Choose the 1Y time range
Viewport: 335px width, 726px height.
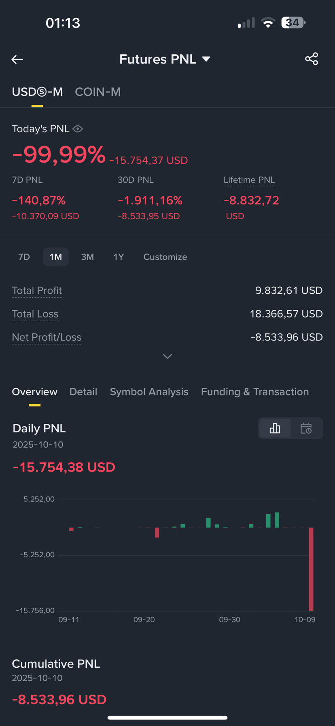point(119,257)
